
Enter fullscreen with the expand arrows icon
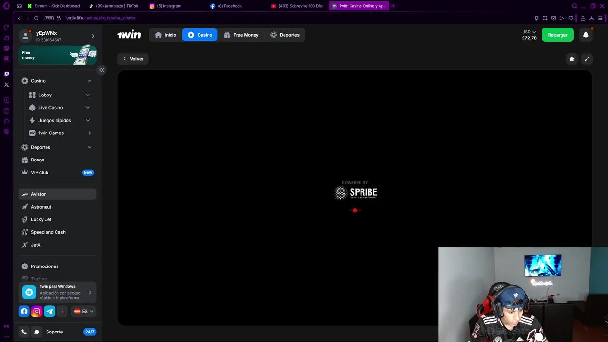(587, 59)
